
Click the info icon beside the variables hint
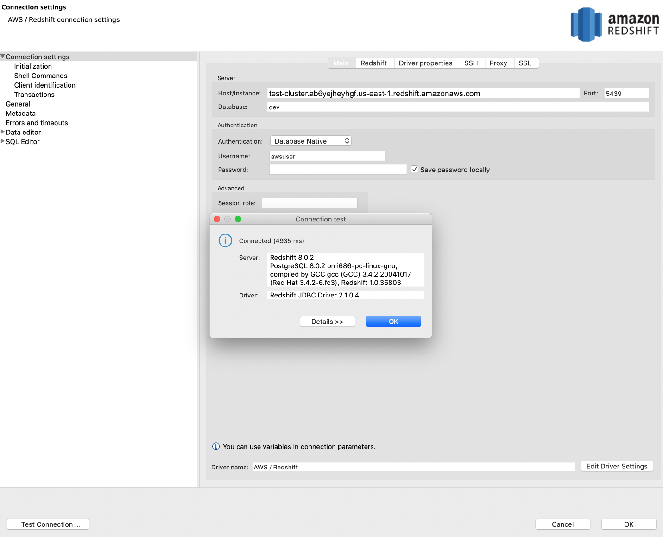point(216,447)
